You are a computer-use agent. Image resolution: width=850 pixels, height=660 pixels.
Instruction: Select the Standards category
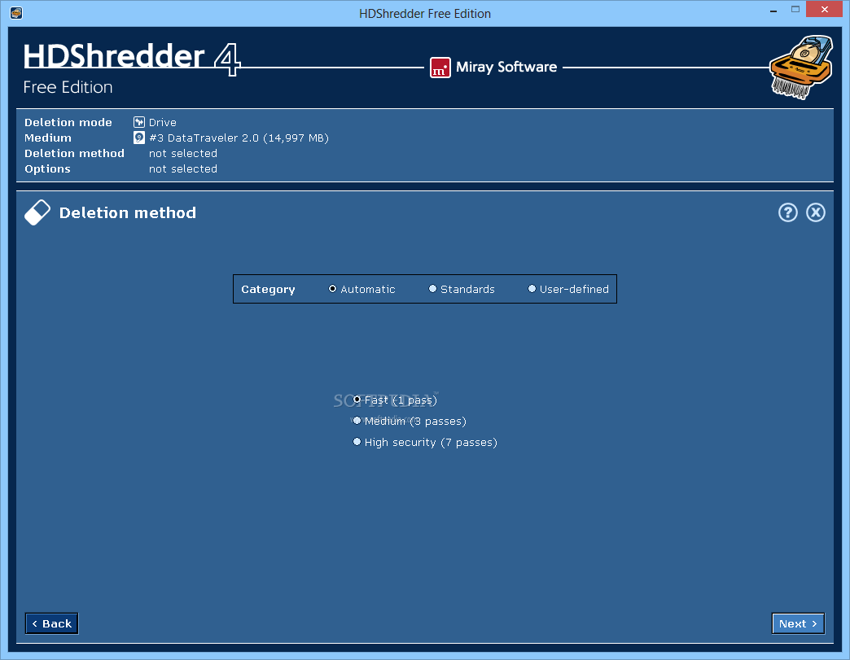(x=462, y=290)
